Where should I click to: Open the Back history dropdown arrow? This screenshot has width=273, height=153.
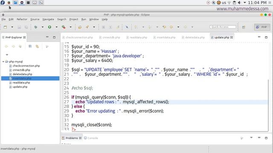(x=178, y=27)
